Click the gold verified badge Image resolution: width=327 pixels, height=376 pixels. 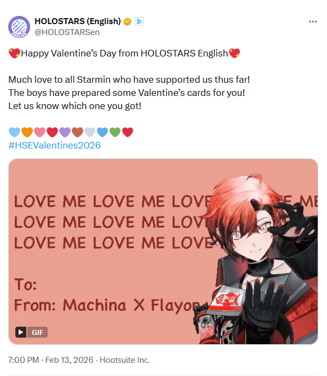(x=127, y=21)
